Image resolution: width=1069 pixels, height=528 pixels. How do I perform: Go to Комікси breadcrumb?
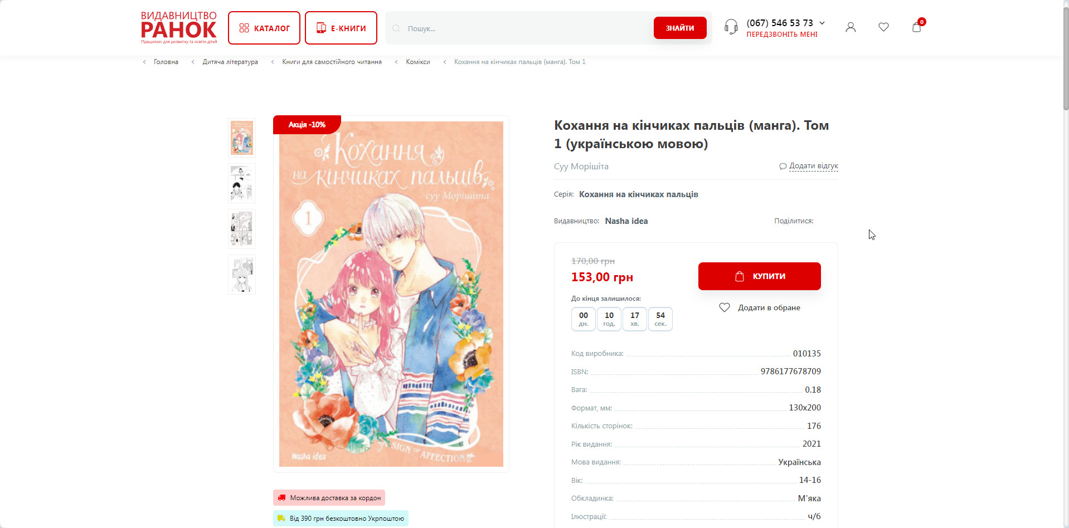click(x=418, y=62)
